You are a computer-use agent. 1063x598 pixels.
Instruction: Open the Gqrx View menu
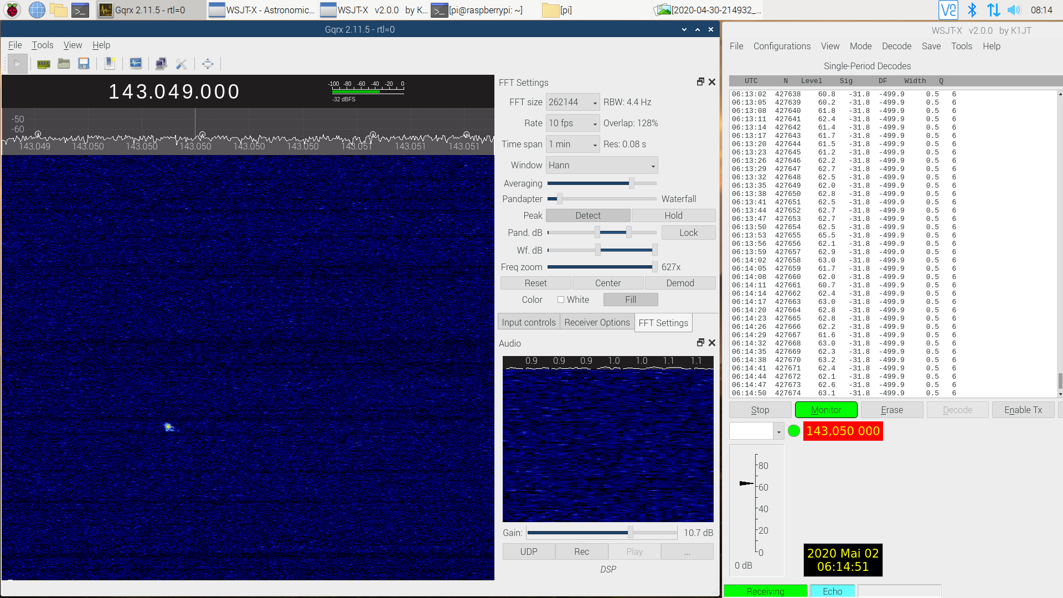click(x=73, y=45)
